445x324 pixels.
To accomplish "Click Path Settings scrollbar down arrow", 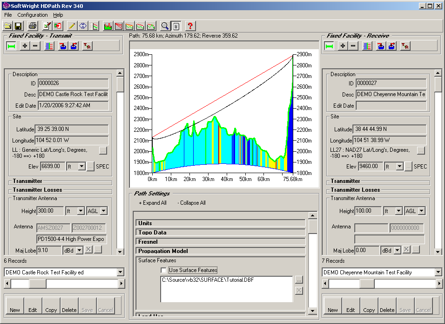I will pyautogui.click(x=312, y=311).
